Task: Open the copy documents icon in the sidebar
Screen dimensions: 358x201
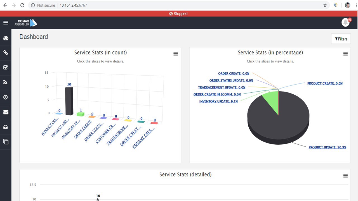Action: pyautogui.click(x=6, y=142)
